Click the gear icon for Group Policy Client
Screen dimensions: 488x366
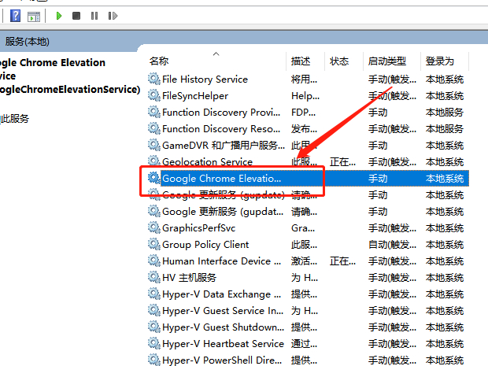point(153,244)
